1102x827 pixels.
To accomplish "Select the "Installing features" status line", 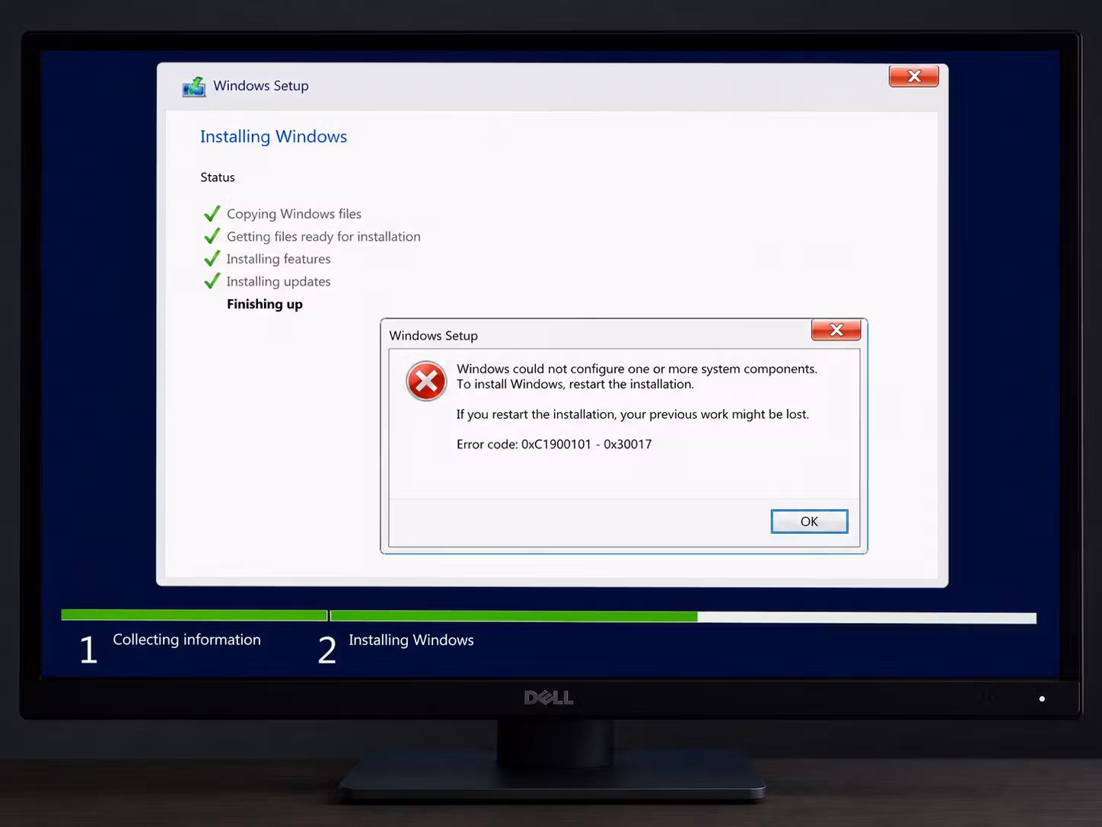I will [279, 259].
